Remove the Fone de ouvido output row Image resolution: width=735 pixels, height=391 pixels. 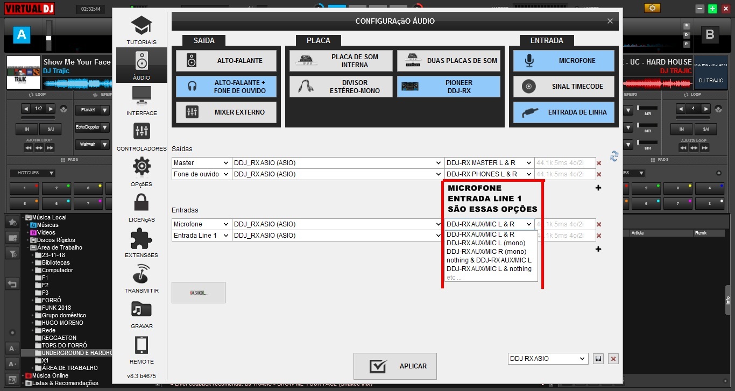click(598, 174)
